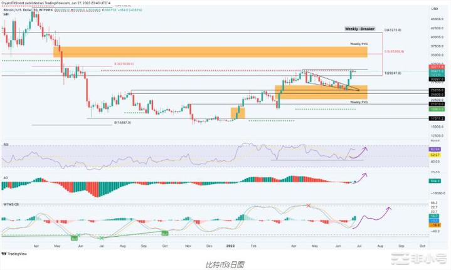Click the TradingView logo at bottom left

point(14,254)
